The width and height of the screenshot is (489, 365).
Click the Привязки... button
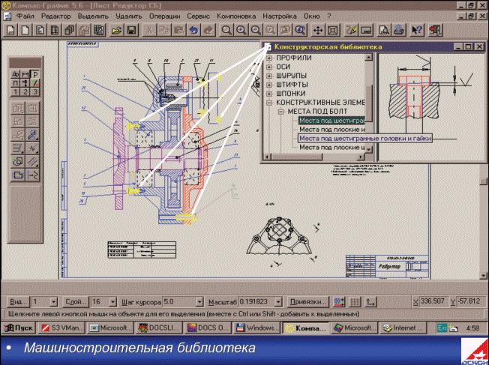pyautogui.click(x=307, y=302)
